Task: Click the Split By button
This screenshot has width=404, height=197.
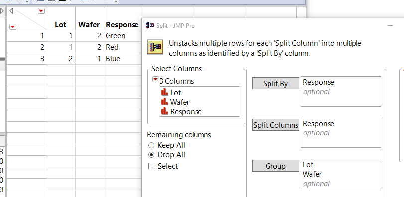Action: coord(275,84)
